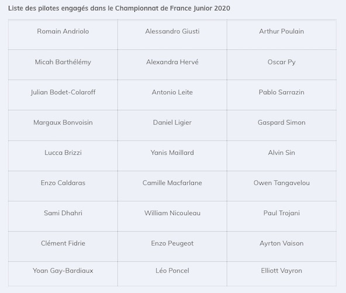Select the Enzo Peugeot name

[x=172, y=243]
